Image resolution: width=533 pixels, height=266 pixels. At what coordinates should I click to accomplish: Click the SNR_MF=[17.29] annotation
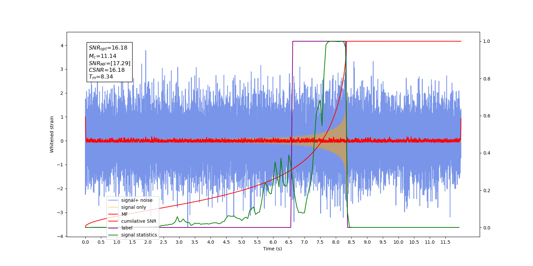click(110, 63)
